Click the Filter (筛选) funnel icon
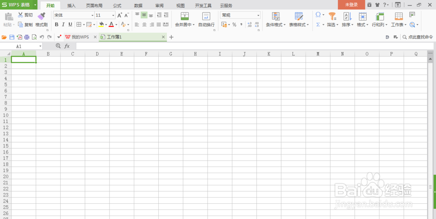 coord(332,16)
